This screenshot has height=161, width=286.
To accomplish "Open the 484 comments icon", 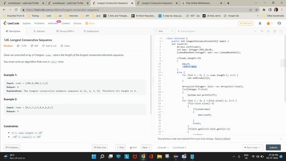I will click(x=32, y=46).
